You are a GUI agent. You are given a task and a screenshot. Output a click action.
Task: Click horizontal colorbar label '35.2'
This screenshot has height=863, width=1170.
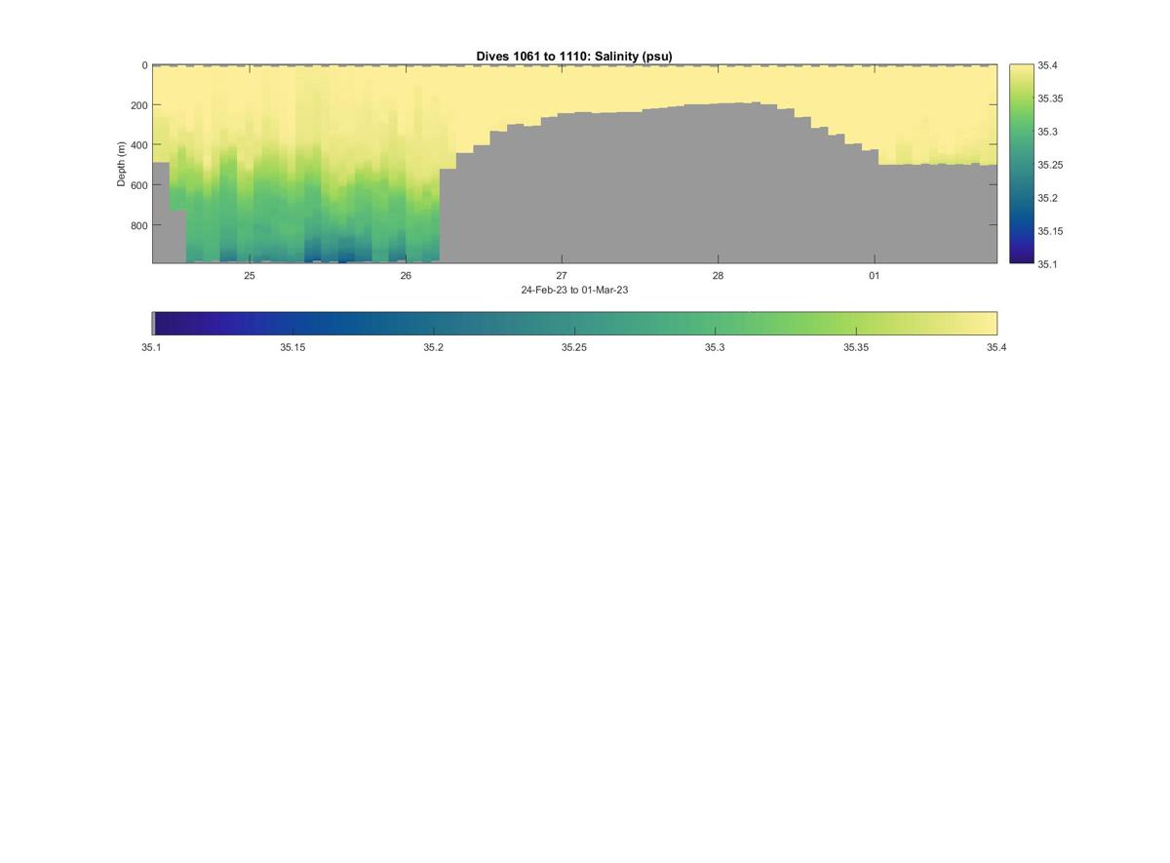(434, 347)
